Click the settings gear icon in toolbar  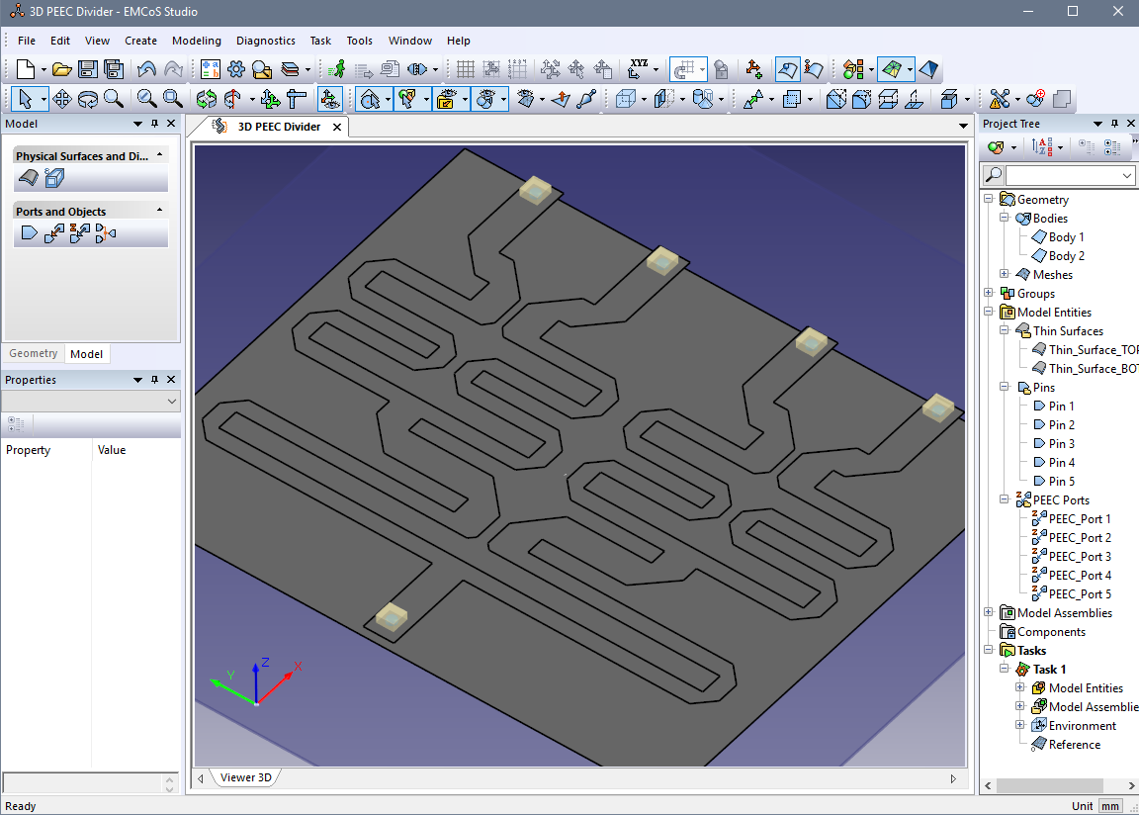pos(235,69)
